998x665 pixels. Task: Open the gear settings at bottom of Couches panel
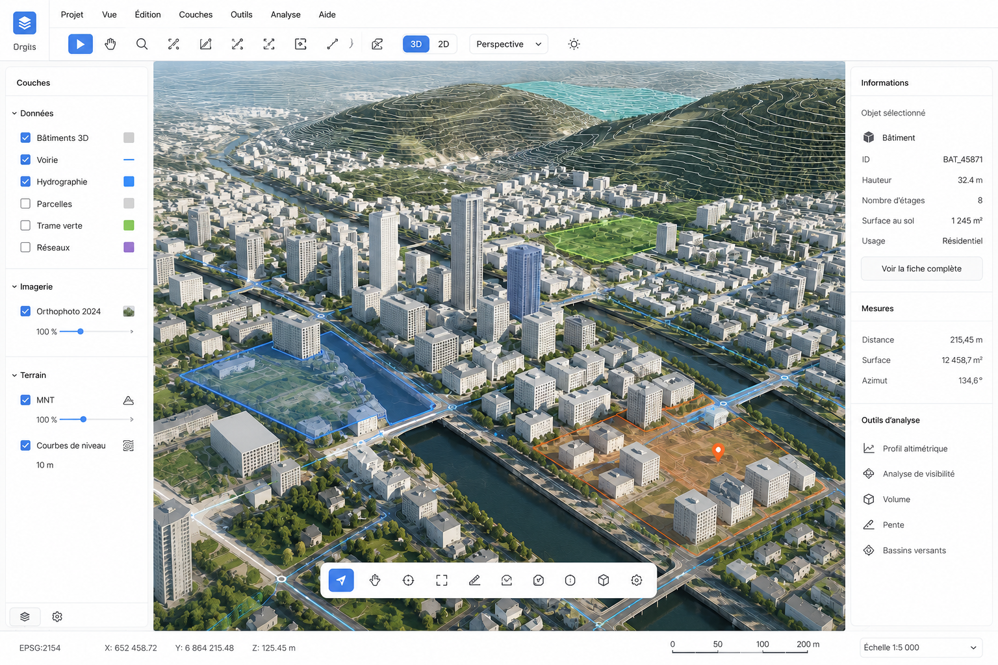(x=57, y=616)
